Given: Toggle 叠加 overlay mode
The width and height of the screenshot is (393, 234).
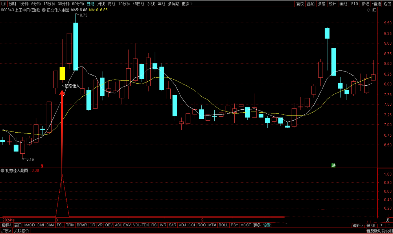Looking at the screenshot, I should tap(310, 4).
